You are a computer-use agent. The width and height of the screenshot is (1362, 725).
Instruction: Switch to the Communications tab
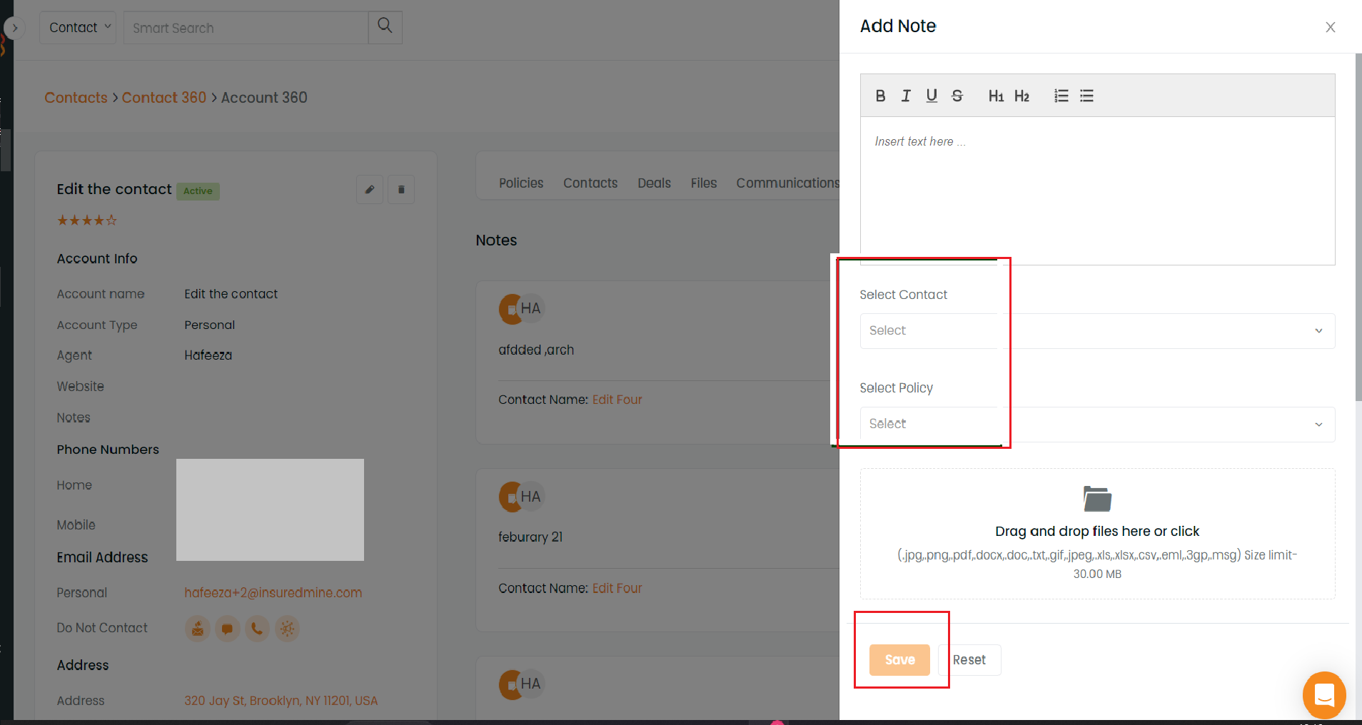point(788,183)
